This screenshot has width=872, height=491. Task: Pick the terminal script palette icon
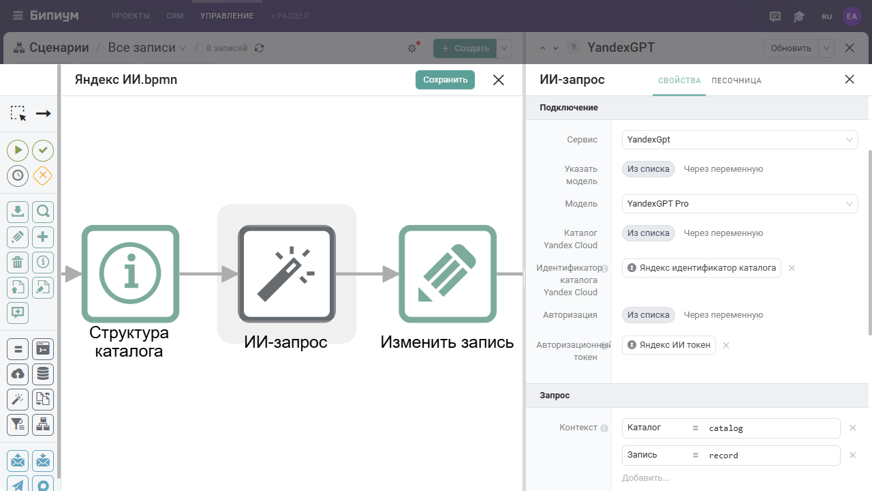(x=43, y=348)
